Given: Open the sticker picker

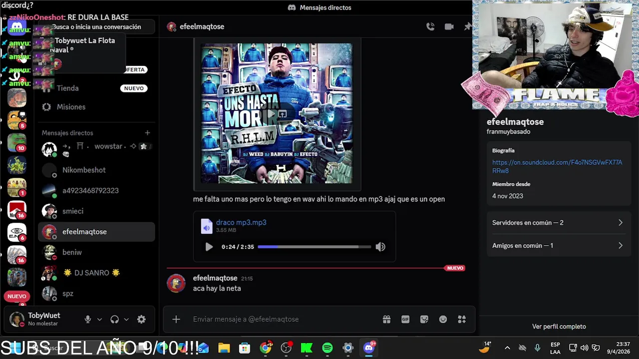Looking at the screenshot, I should pos(424,319).
